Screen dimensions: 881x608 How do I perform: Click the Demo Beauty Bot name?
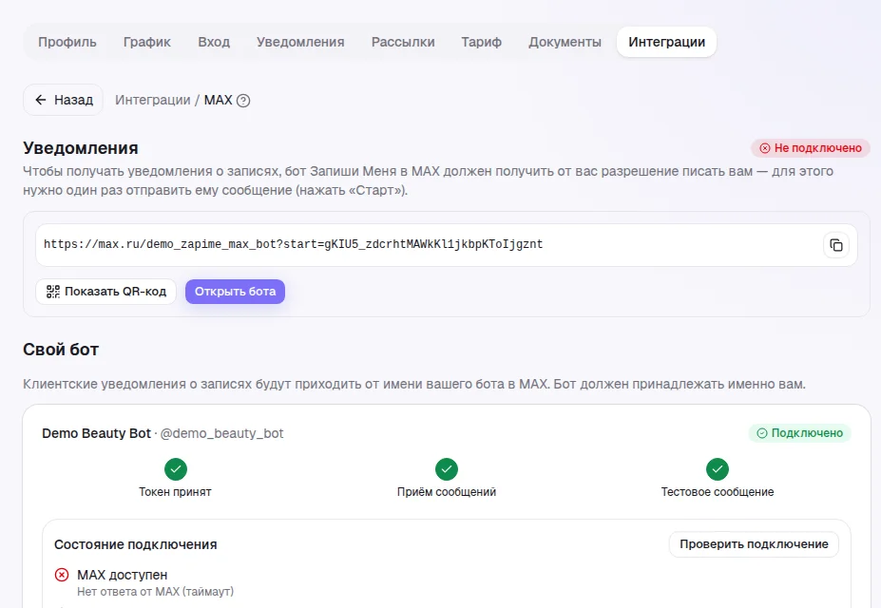(96, 433)
